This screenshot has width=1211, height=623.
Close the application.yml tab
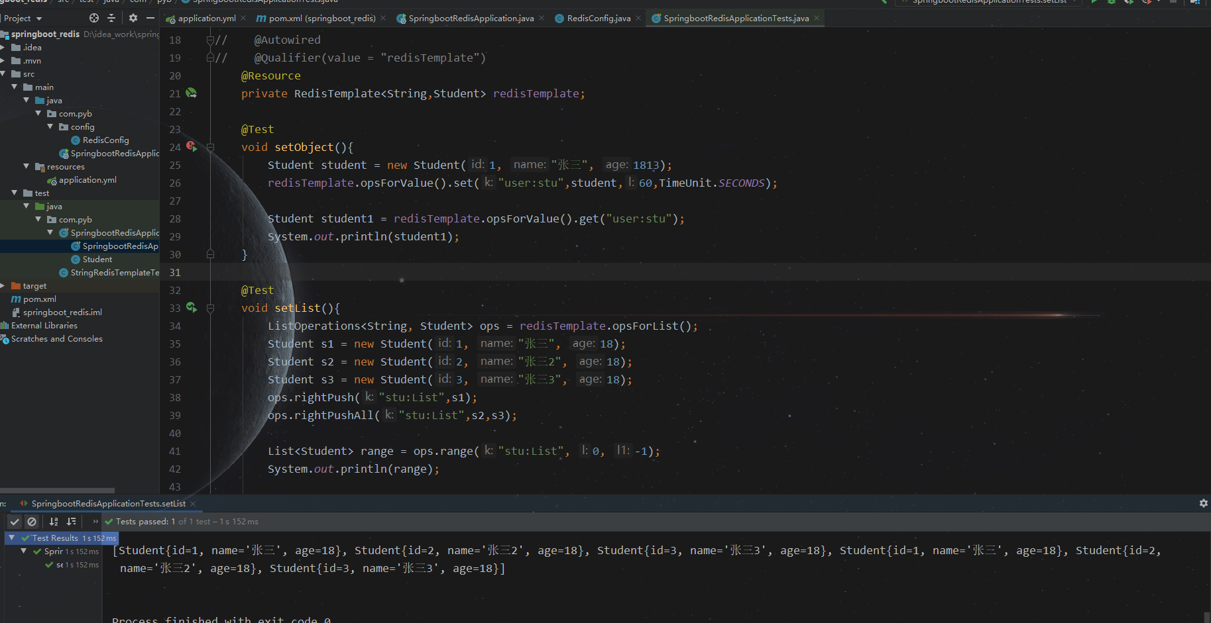tap(243, 18)
